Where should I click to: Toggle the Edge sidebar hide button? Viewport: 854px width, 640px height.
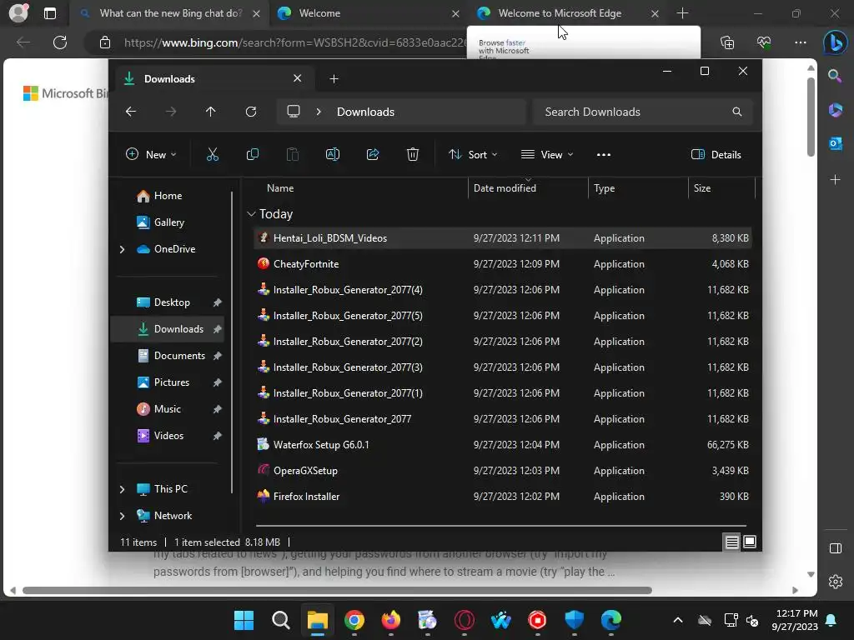(835, 548)
